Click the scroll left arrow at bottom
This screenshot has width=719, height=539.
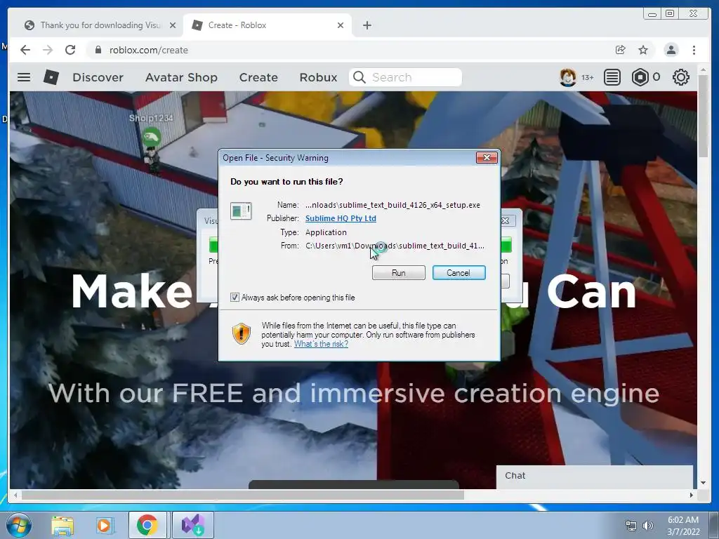(15, 495)
